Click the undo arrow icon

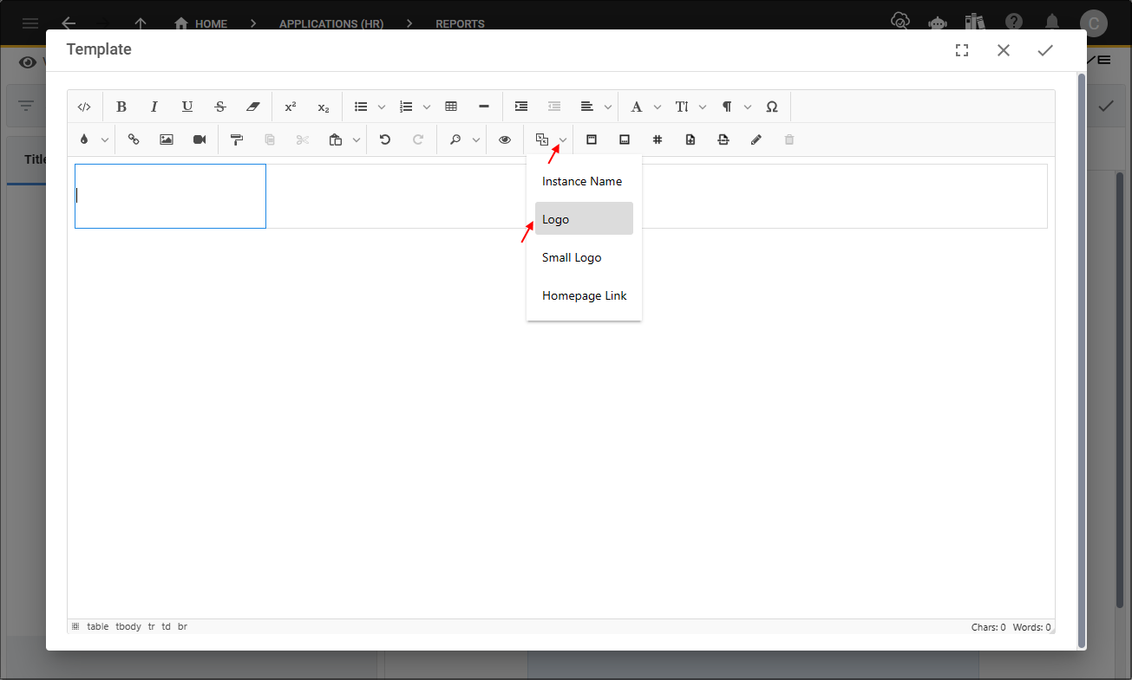(385, 139)
